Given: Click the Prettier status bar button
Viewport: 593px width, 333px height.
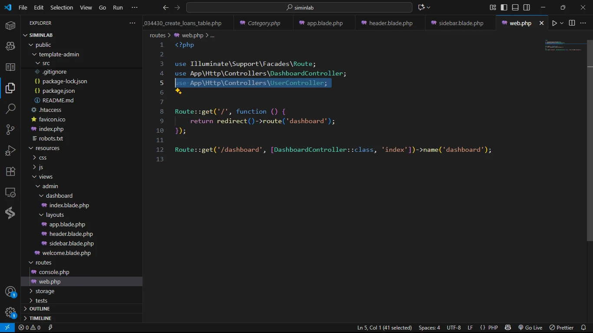Looking at the screenshot, I should click(x=562, y=328).
